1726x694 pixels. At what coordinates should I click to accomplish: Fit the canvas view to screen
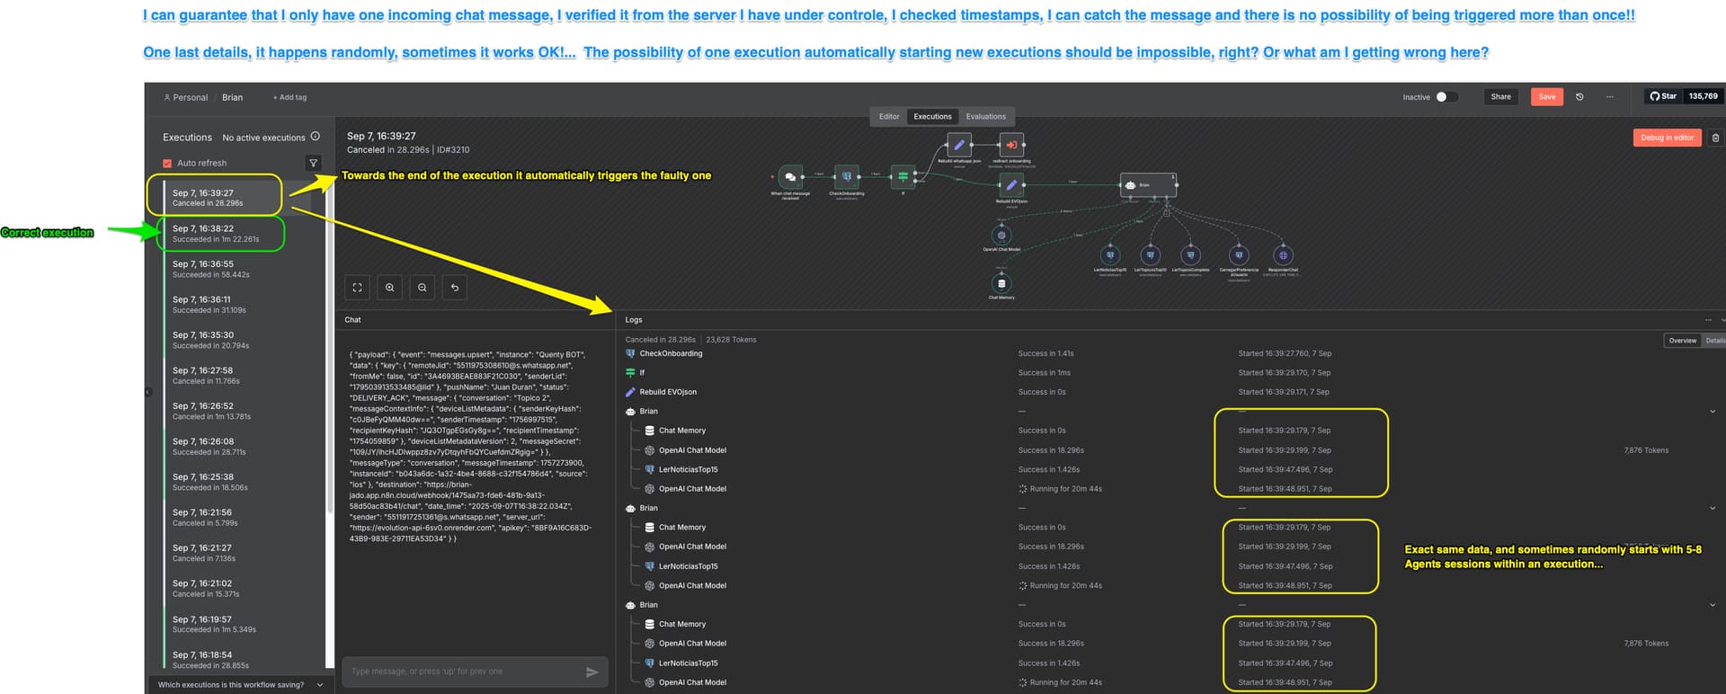point(357,288)
